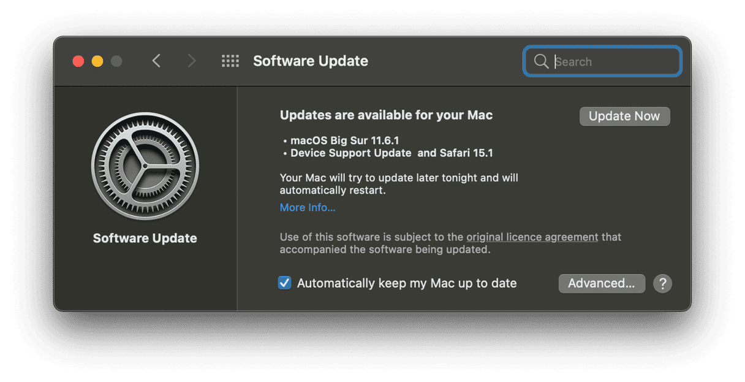Open help using the question mark icon
The width and height of the screenshot is (745, 382).
click(x=662, y=283)
